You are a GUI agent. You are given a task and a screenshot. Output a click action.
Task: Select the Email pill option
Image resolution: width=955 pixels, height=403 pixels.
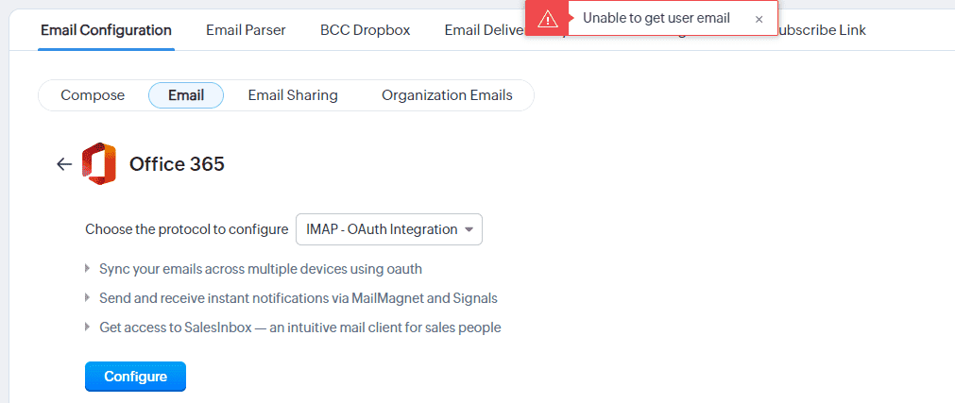click(186, 95)
